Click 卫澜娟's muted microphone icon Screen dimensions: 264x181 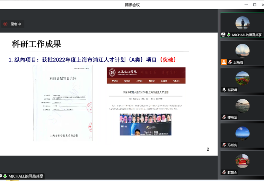pos(230,62)
